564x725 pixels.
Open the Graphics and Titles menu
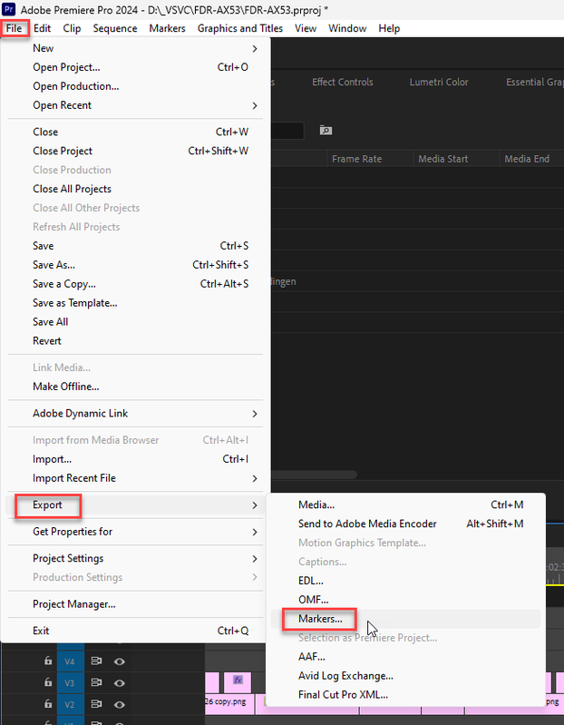click(x=240, y=29)
